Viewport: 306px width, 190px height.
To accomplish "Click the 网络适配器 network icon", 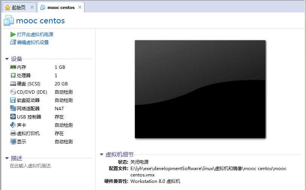I will 13,108.
